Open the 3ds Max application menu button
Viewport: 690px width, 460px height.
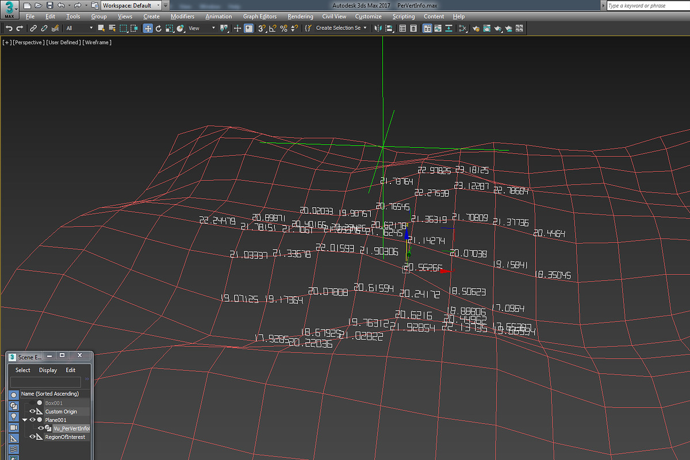coord(9,9)
